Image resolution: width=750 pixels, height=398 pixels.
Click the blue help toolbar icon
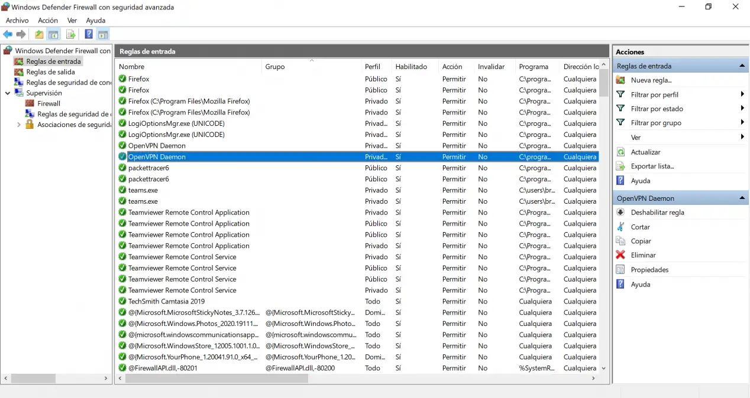89,34
